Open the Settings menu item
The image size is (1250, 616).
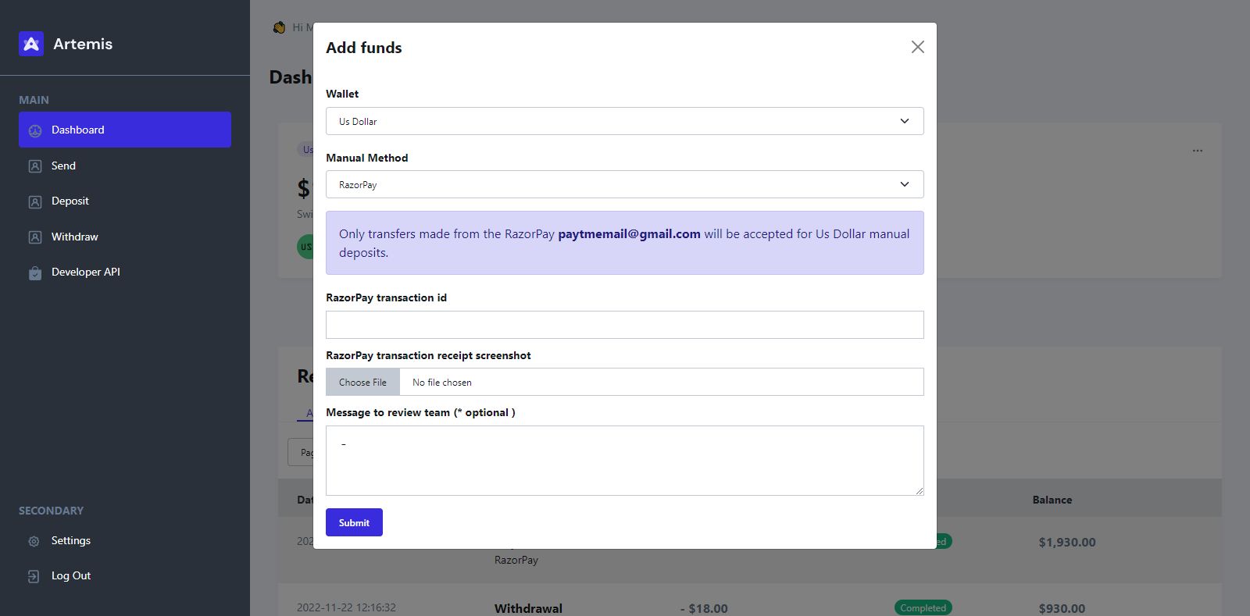(71, 540)
